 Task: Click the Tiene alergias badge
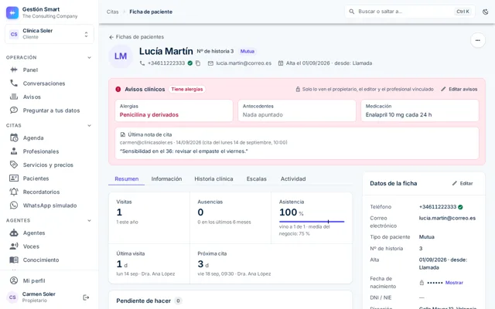pos(187,90)
